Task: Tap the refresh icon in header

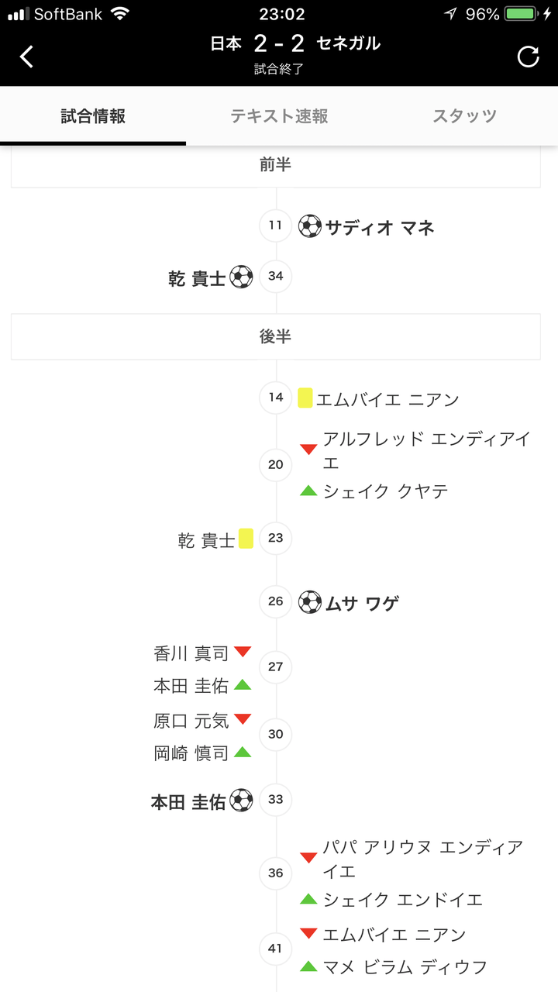Action: 528,57
